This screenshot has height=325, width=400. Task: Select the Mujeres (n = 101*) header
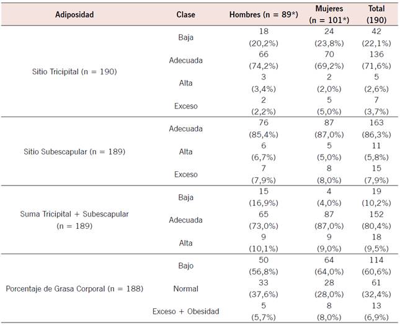(329, 14)
